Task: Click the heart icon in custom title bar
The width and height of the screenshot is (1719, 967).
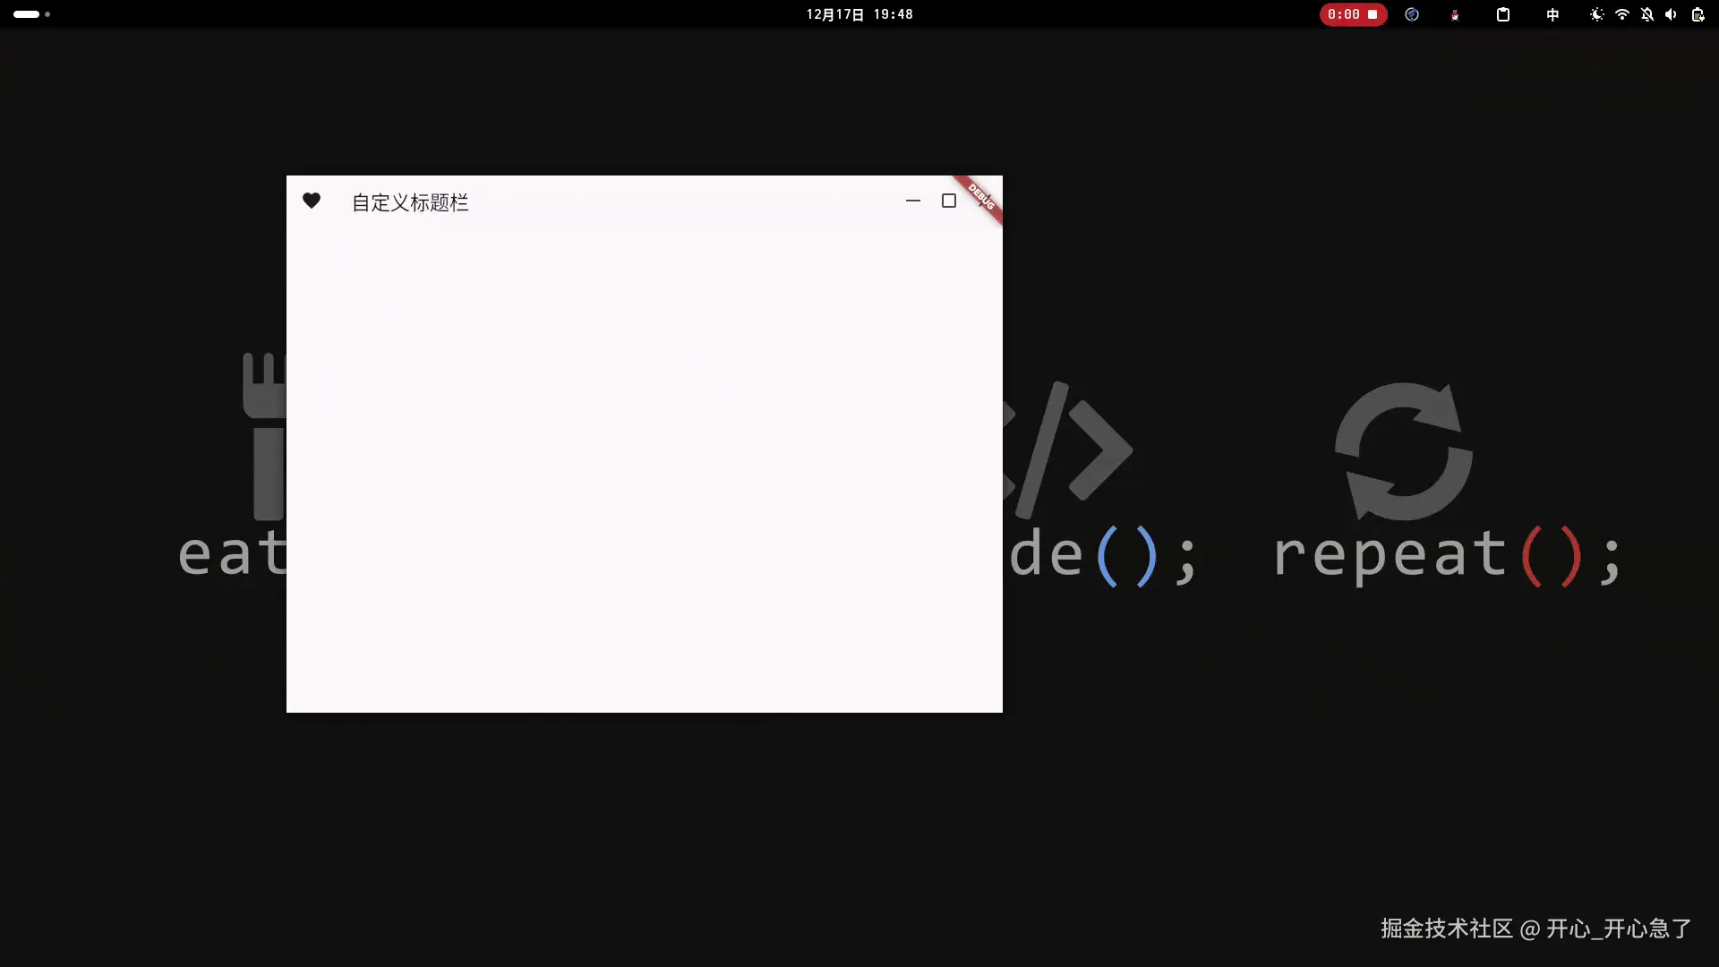Action: 312,201
